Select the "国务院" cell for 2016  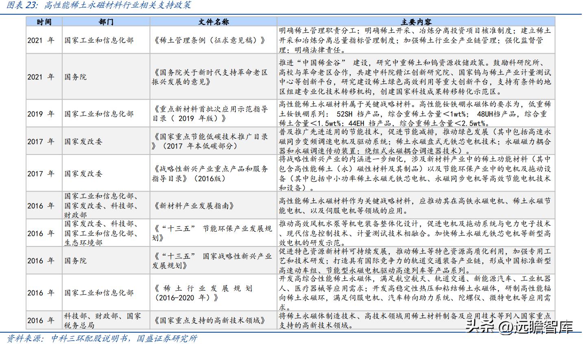pyautogui.click(x=76, y=261)
